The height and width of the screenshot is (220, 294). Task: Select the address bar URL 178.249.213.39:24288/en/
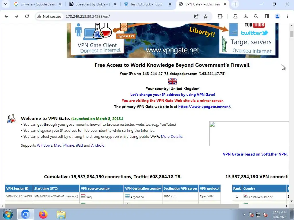(88, 16)
